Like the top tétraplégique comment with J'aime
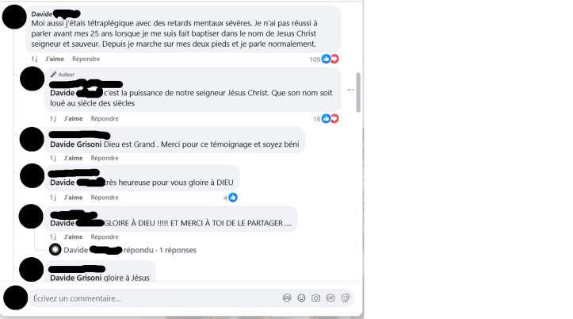 point(55,59)
